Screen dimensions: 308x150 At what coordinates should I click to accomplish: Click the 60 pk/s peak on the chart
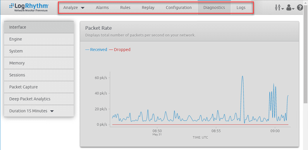click(x=242, y=76)
